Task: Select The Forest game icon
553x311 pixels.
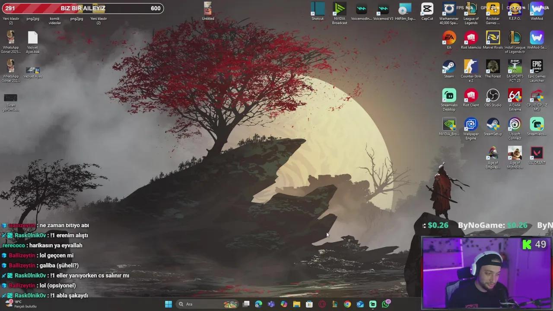Action: click(x=493, y=69)
